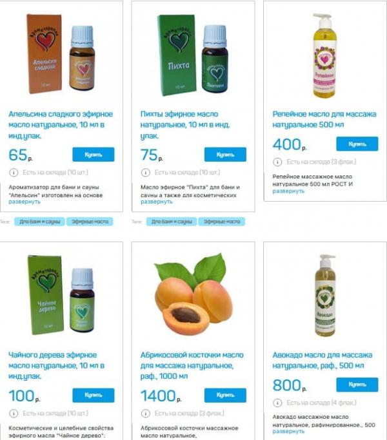Viewport: 387px width, 440px height.
Task: Buy the Репейное massage oil for 400 р.
Action: pos(357,144)
